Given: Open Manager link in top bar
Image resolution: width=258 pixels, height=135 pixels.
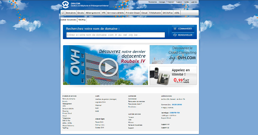Looking at the screenshot, I should coord(162,2).
